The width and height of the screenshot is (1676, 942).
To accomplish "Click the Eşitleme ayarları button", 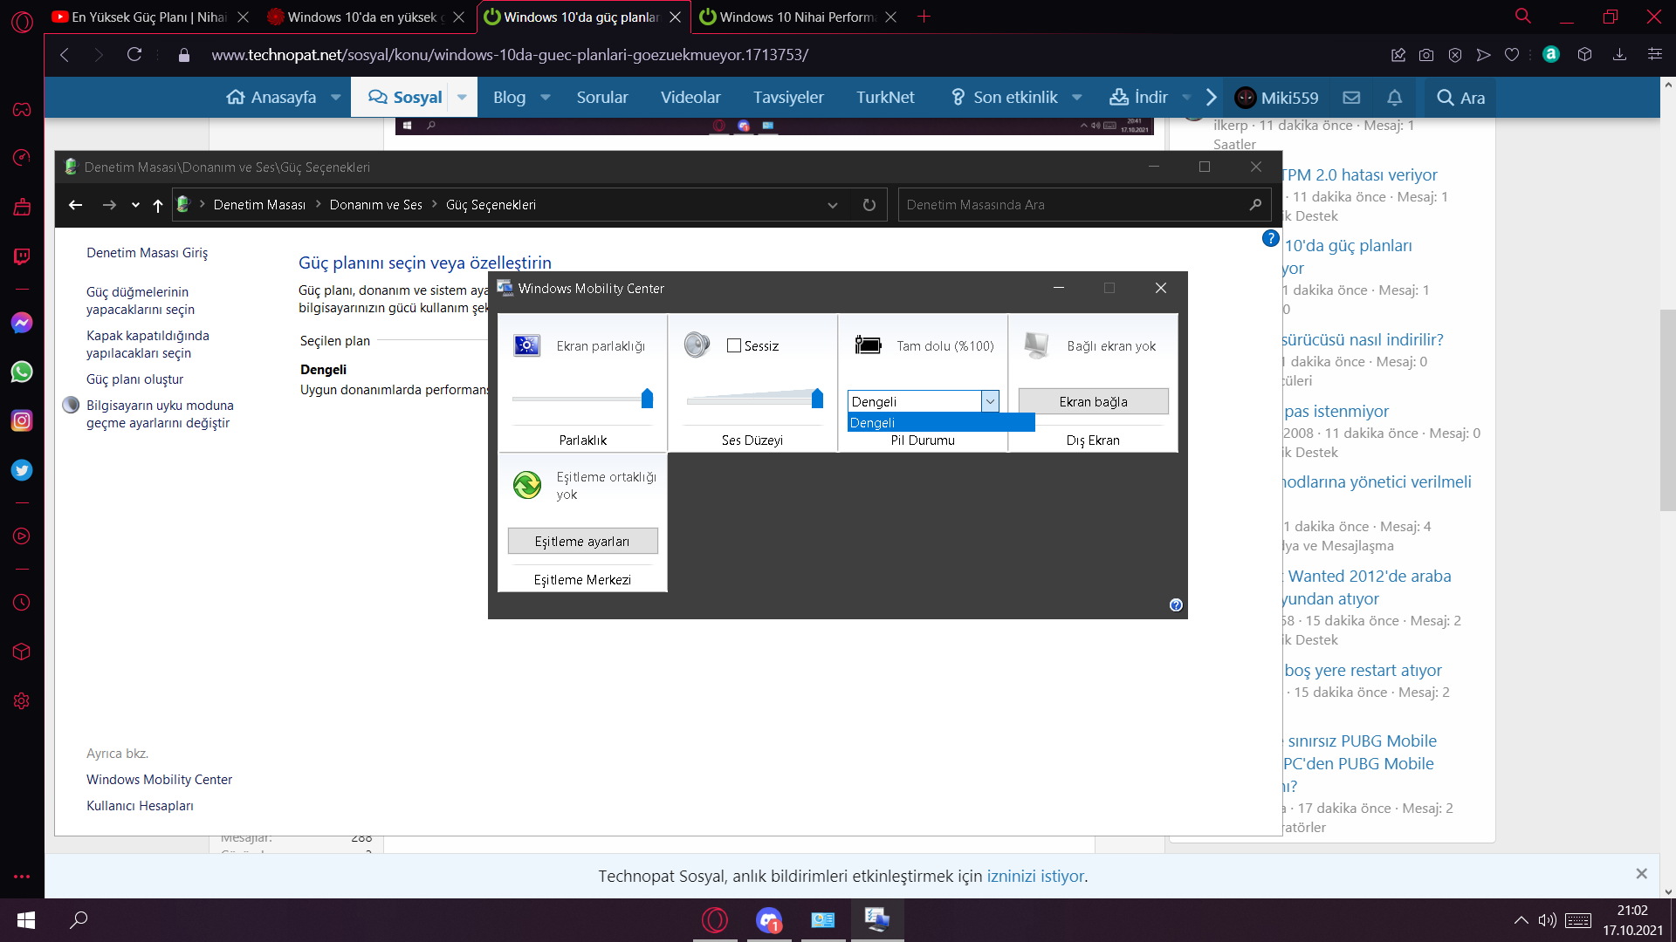I will click(x=582, y=541).
